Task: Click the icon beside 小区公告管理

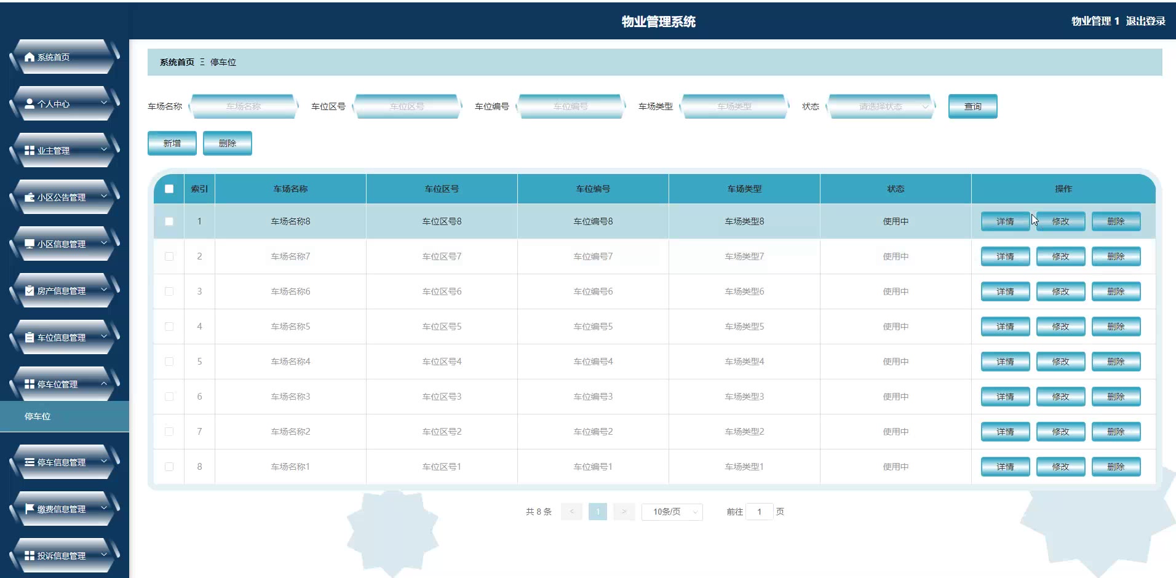Action: pos(30,197)
